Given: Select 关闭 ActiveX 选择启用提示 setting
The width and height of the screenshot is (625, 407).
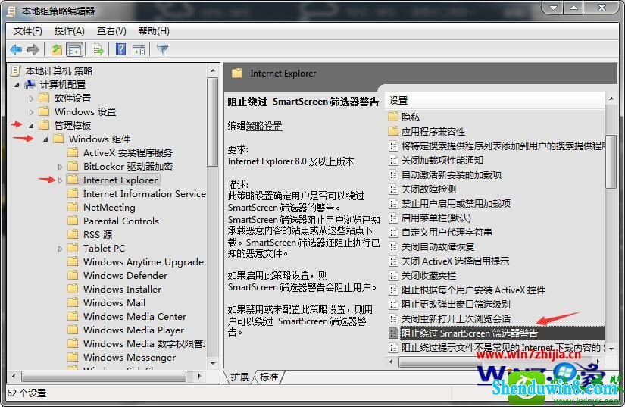Looking at the screenshot, I should (x=455, y=261).
